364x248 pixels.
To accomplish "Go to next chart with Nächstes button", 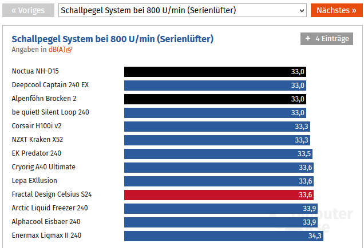I will 337,10.
